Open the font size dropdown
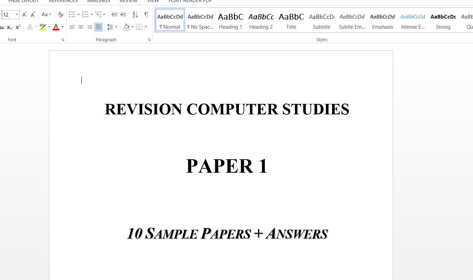The width and height of the screenshot is (473, 280). tap(16, 15)
